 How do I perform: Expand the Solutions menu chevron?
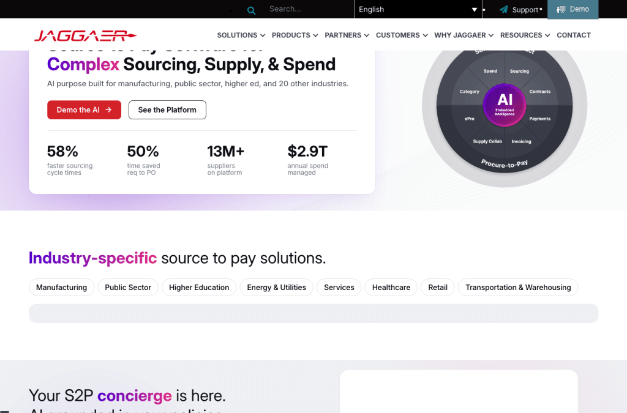coord(263,35)
